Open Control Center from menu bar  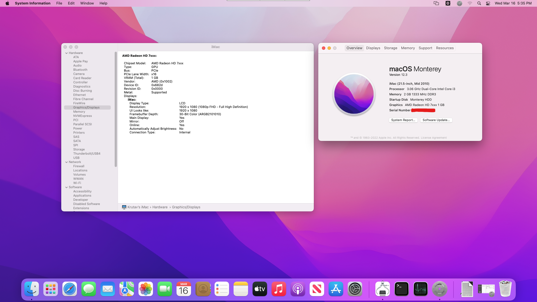(x=488, y=3)
